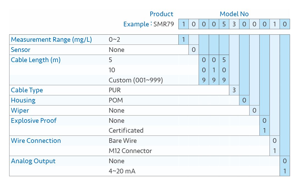The image size is (299, 186).
Task: Click the Model No header
Action: click(x=234, y=14)
